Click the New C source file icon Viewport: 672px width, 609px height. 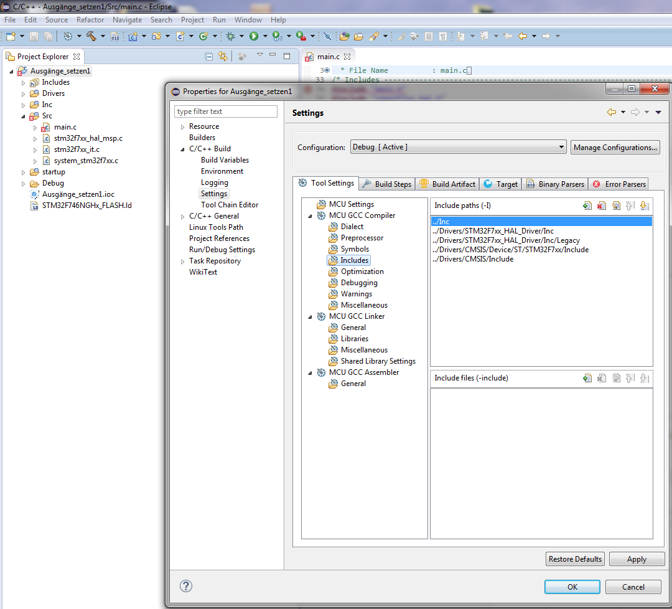180,36
